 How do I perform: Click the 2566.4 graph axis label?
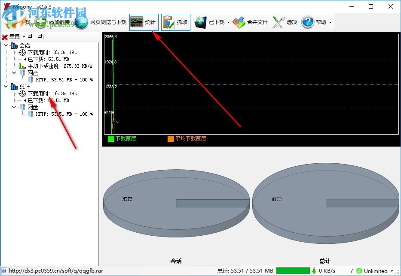click(111, 37)
